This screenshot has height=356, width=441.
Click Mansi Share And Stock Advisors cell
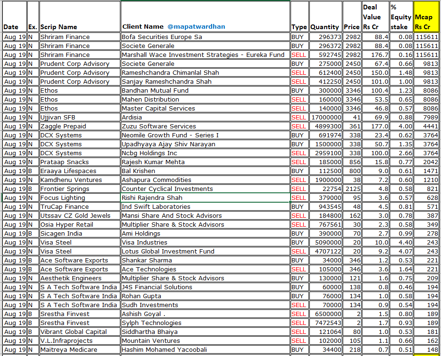pyautogui.click(x=205, y=215)
